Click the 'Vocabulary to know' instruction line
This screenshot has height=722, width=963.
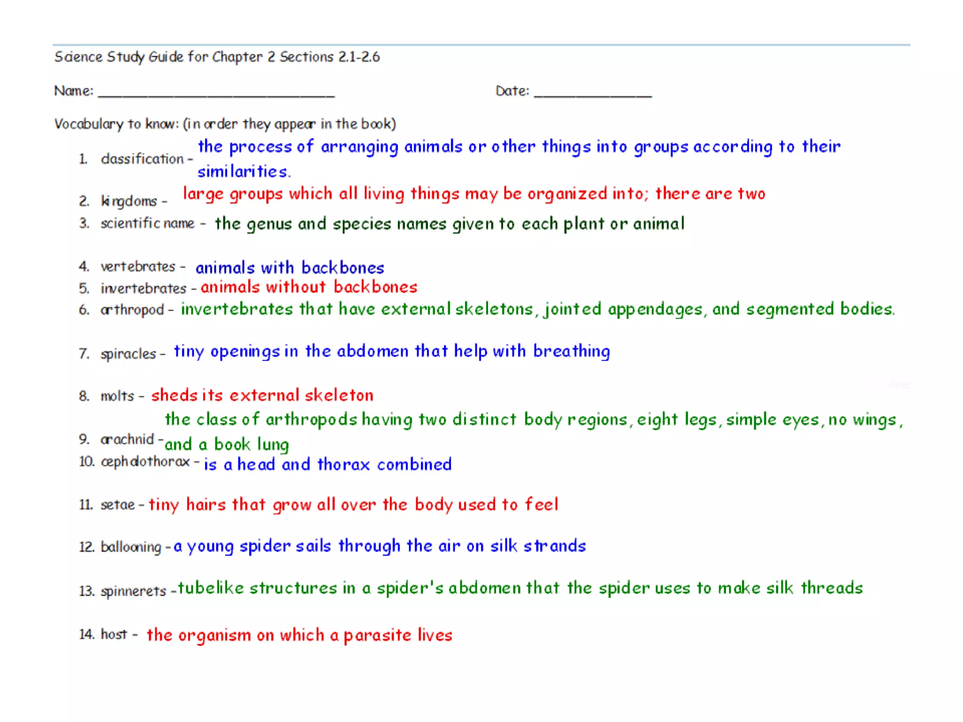pos(225,124)
